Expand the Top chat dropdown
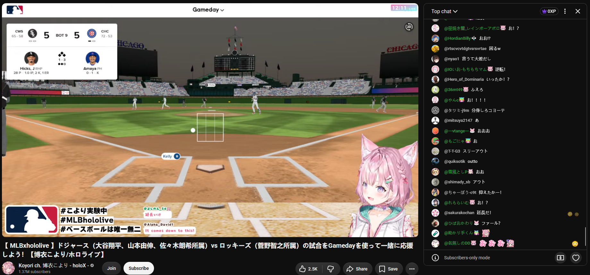 click(x=444, y=11)
